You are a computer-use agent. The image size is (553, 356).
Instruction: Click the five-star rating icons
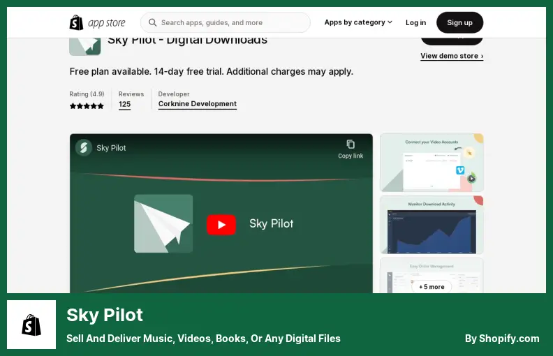(x=87, y=105)
